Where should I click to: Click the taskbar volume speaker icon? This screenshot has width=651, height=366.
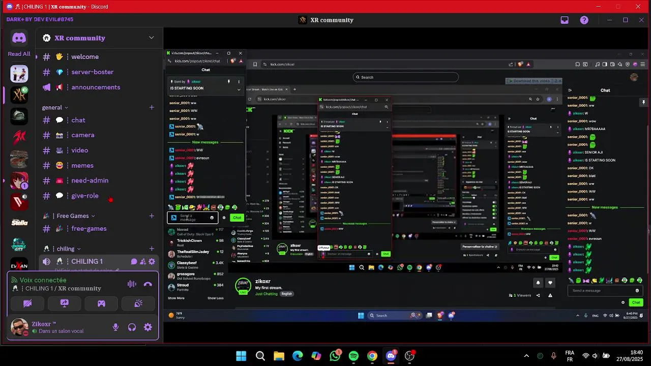[x=596, y=356]
